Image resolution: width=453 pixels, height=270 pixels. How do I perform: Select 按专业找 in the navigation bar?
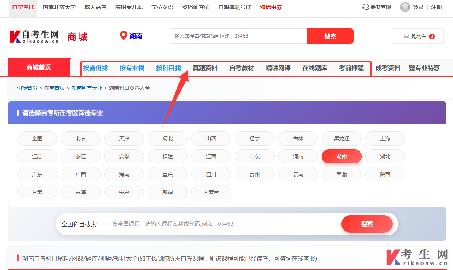click(132, 68)
